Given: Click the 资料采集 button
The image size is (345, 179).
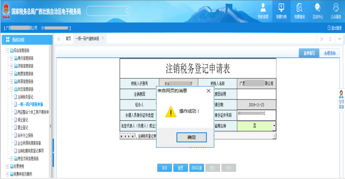Looking at the screenshot, I should tap(197, 168).
